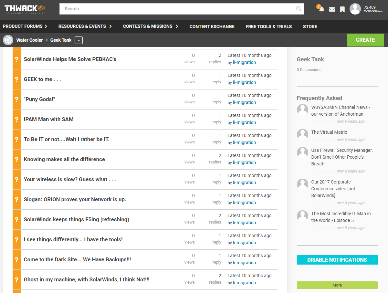This screenshot has height=293, width=388.
Task: Click the green Create button
Action: click(x=365, y=40)
